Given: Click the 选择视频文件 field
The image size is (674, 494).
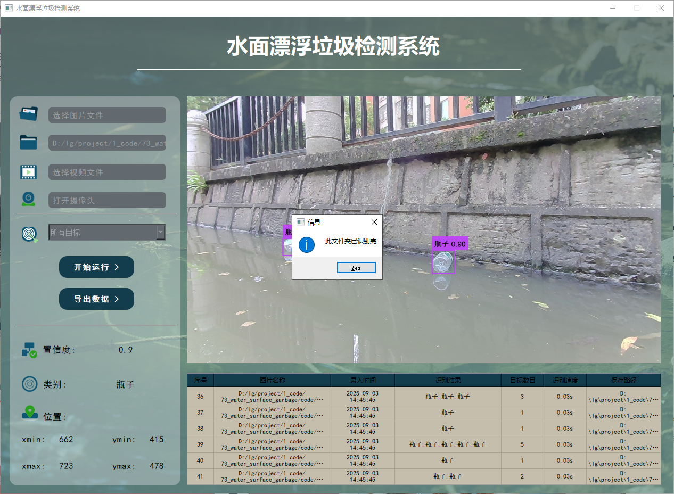Looking at the screenshot, I should point(107,172).
